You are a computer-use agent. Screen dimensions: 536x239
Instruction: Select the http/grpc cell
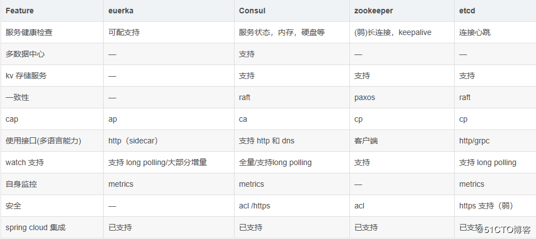[x=475, y=141]
